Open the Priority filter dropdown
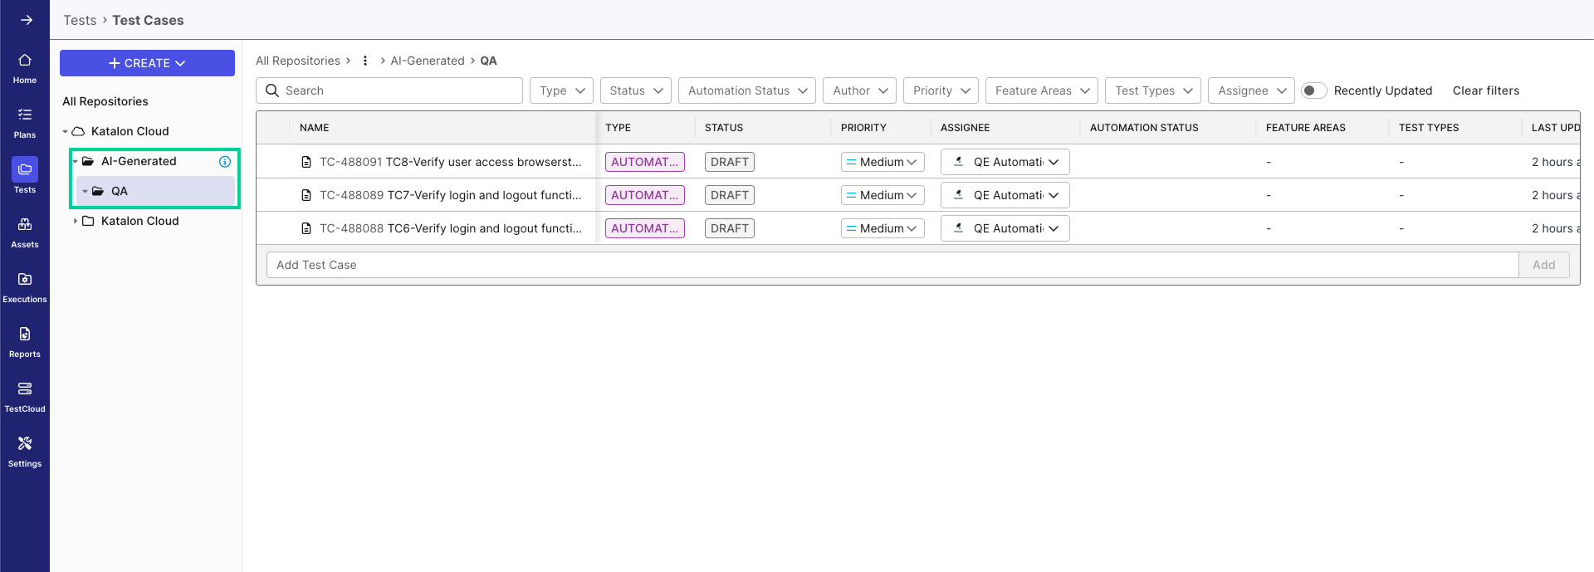1594x572 pixels. coord(941,90)
